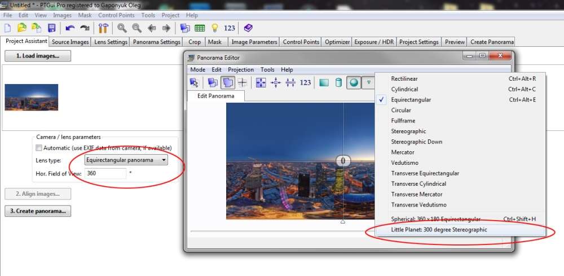
Task: Select the rectilinear projection icon in Panorama Editor
Action: point(324,82)
